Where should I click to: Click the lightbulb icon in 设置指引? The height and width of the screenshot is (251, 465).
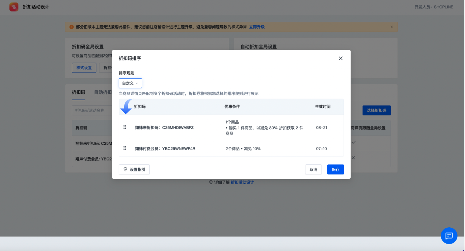126,169
